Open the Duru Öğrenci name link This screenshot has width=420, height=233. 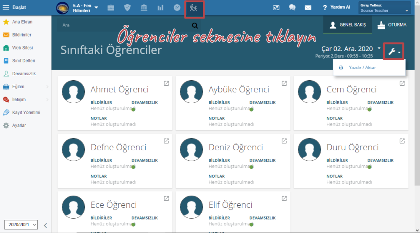coord(352,147)
